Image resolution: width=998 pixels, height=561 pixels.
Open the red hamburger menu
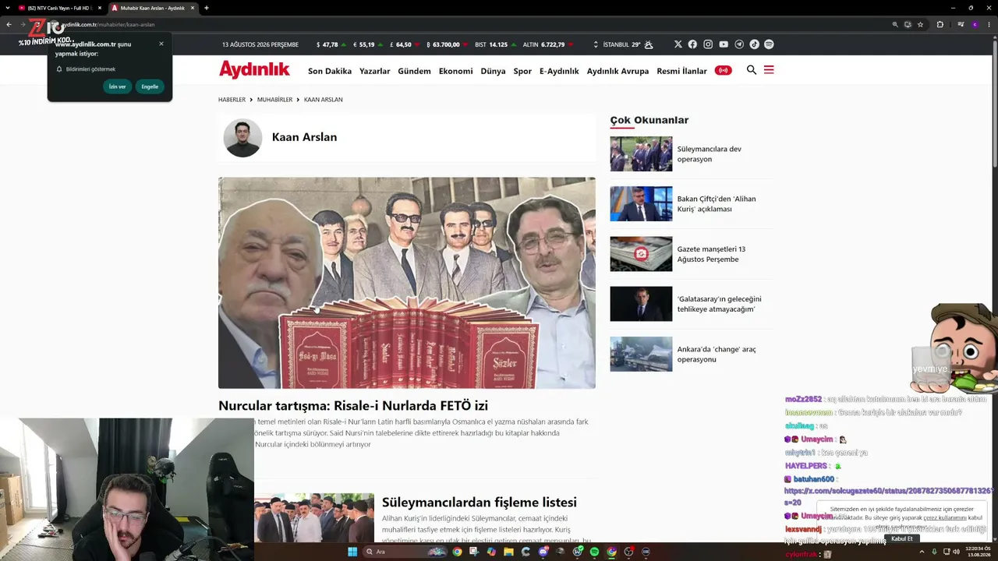pyautogui.click(x=769, y=70)
